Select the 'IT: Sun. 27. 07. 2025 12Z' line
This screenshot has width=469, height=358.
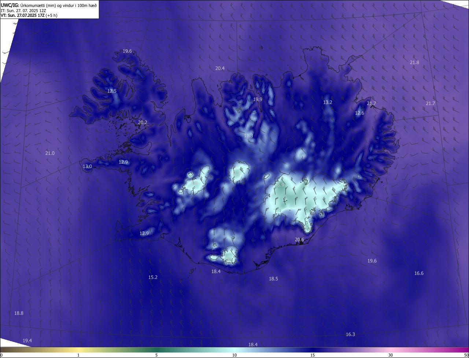point(23,10)
